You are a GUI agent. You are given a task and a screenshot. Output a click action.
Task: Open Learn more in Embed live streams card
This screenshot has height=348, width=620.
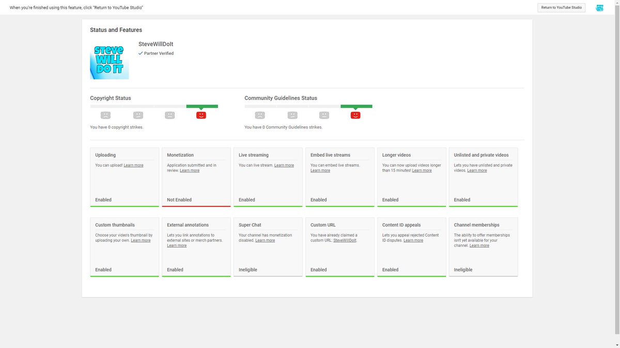(320, 171)
